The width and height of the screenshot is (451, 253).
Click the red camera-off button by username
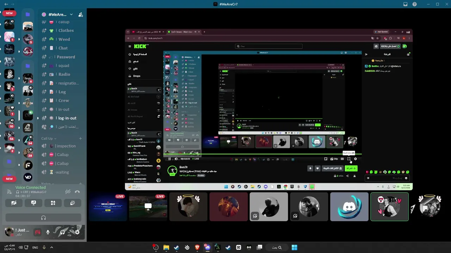point(37,232)
